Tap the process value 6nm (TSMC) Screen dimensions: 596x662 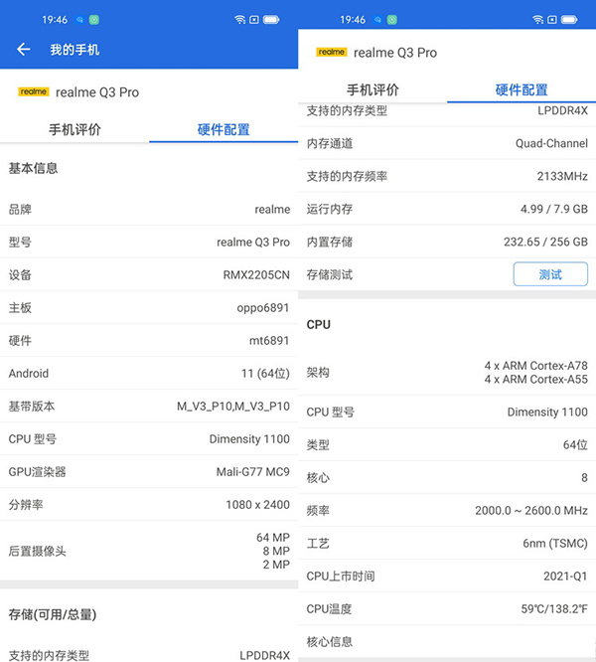pyautogui.click(x=555, y=544)
